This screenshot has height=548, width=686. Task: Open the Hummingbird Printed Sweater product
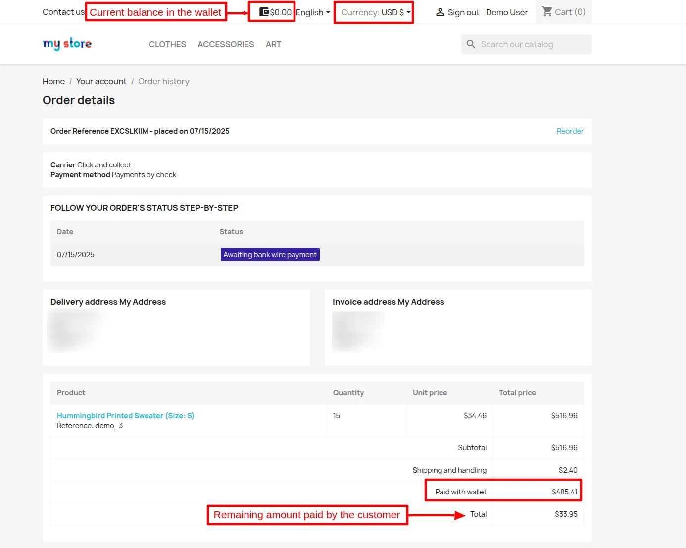[x=125, y=415]
